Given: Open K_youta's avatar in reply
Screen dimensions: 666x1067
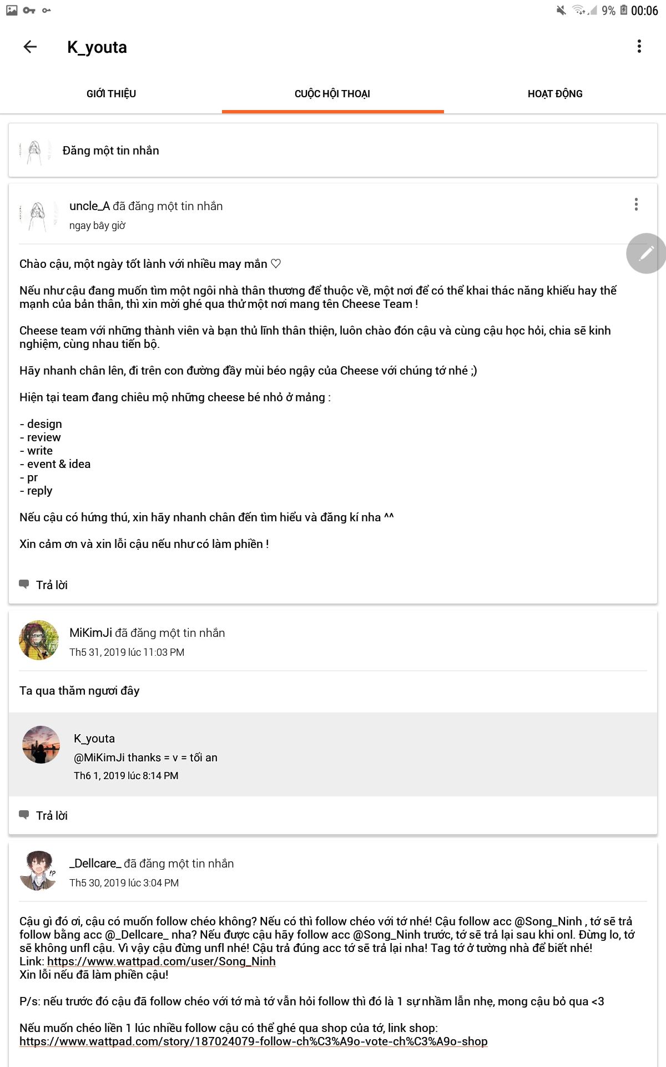Looking at the screenshot, I should [41, 745].
